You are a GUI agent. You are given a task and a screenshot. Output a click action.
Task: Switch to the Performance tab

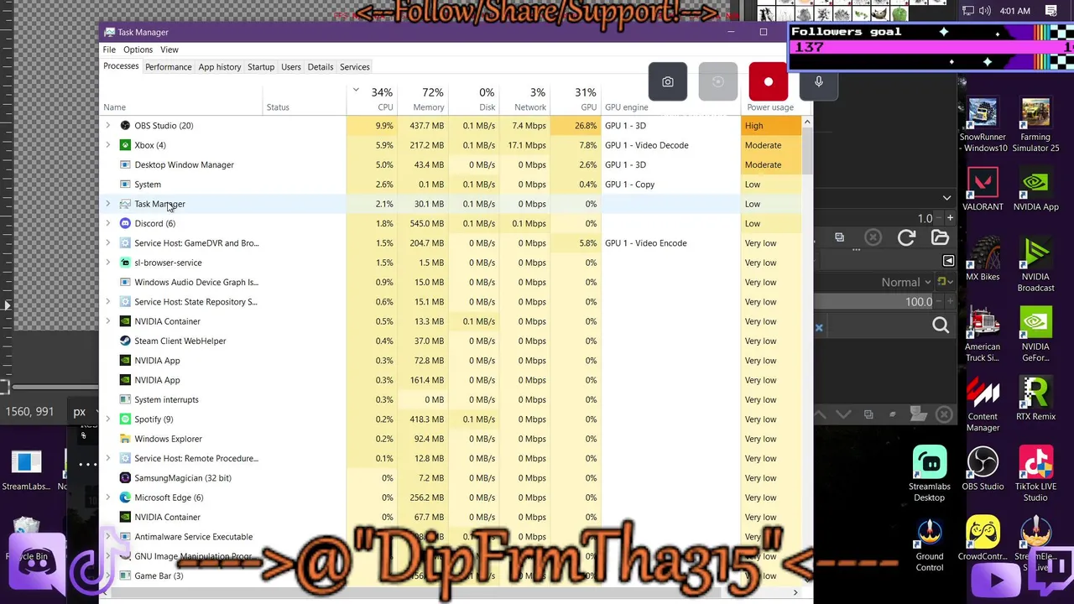click(168, 67)
